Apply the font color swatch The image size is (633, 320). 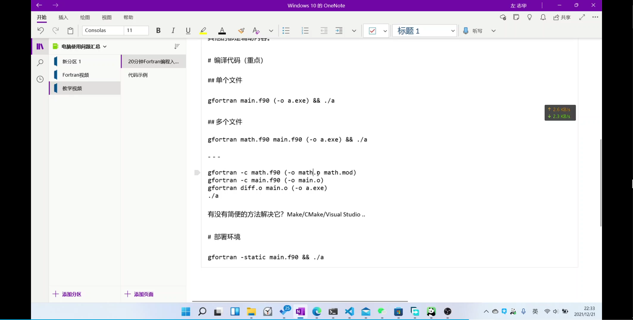pyautogui.click(x=222, y=31)
